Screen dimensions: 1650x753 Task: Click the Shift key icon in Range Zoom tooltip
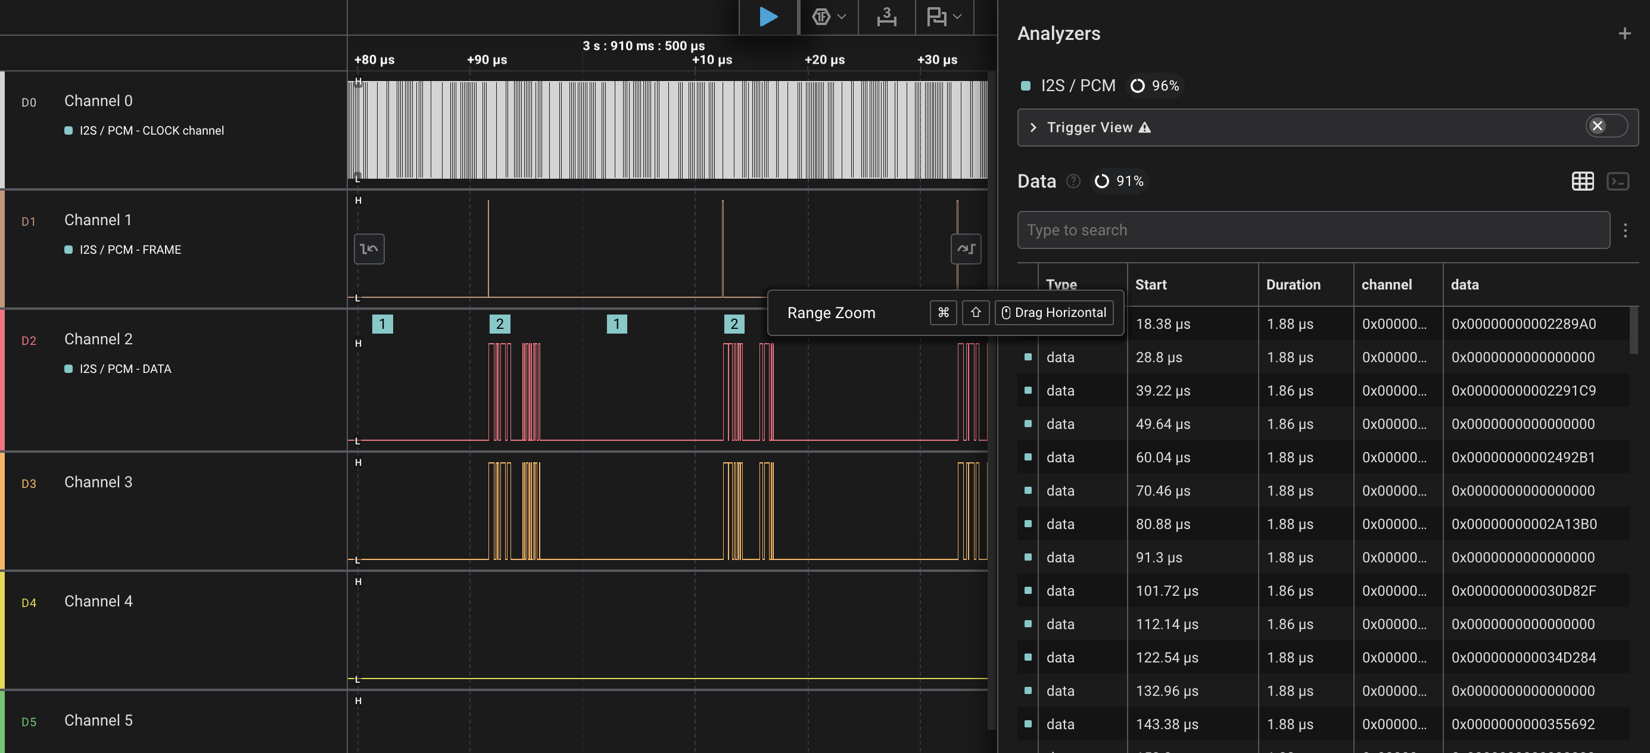(975, 313)
